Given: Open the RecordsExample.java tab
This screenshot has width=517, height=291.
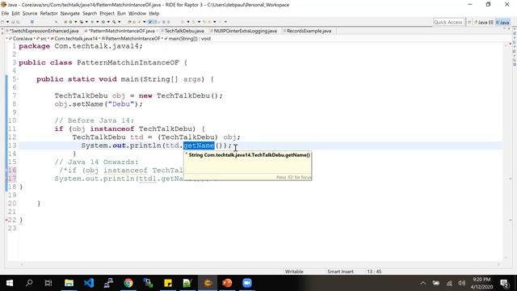Looking at the screenshot, I should click(309, 31).
